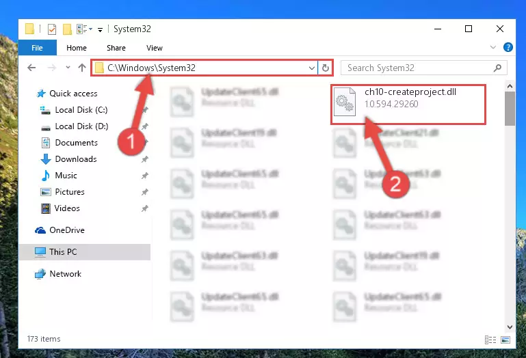Click the address bar path C:\Windows\System32

click(151, 68)
